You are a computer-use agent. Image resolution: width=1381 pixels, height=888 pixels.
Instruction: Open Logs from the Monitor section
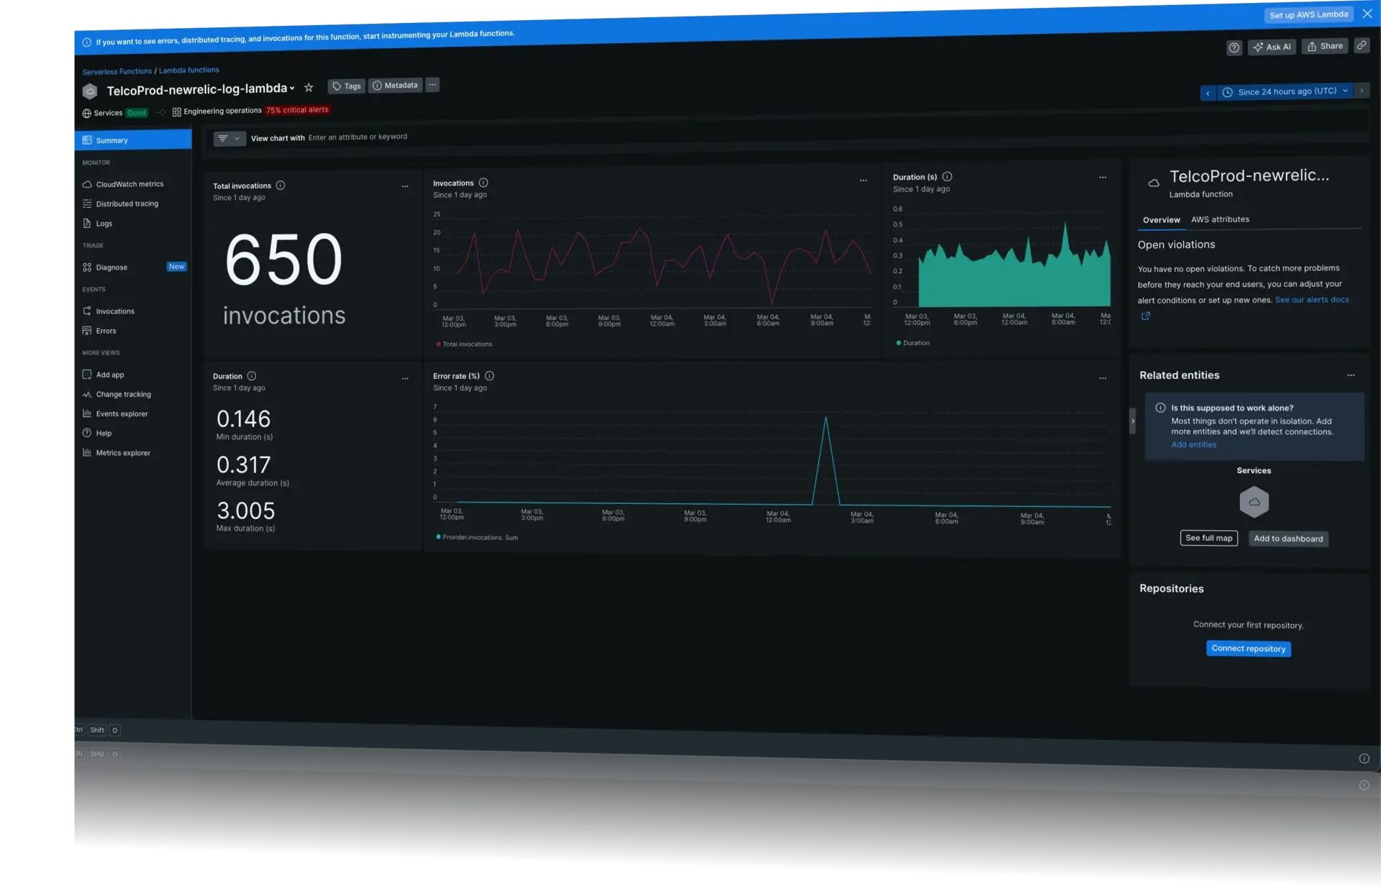pos(104,223)
